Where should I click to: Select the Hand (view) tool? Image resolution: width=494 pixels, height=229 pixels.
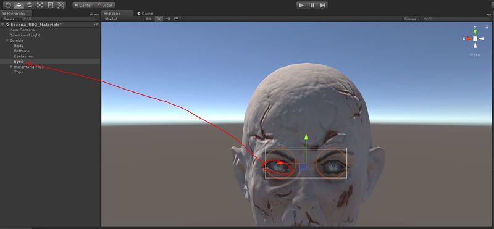click(8, 5)
